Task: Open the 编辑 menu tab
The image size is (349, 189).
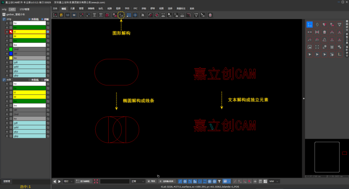Action: pos(64,8)
